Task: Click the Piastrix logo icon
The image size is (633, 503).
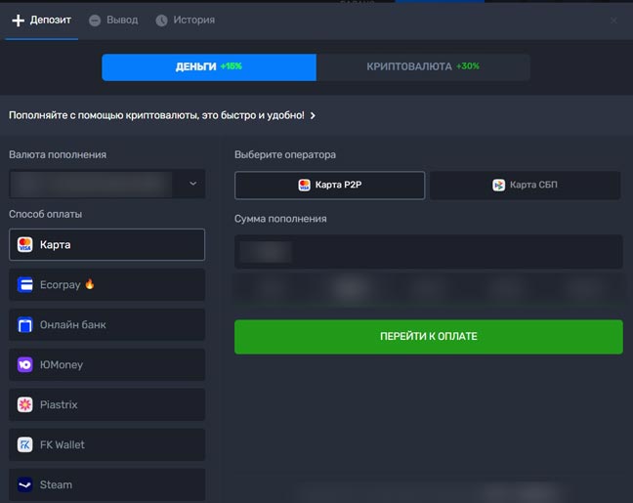Action: pos(25,404)
